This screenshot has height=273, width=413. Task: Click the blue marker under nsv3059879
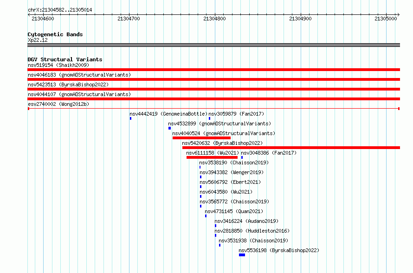209,118
